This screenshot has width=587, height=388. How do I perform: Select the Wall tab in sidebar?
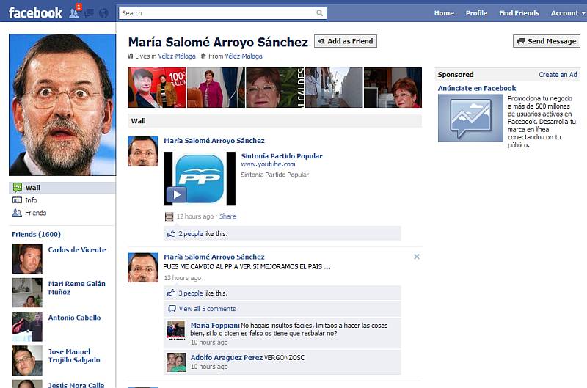click(x=62, y=188)
